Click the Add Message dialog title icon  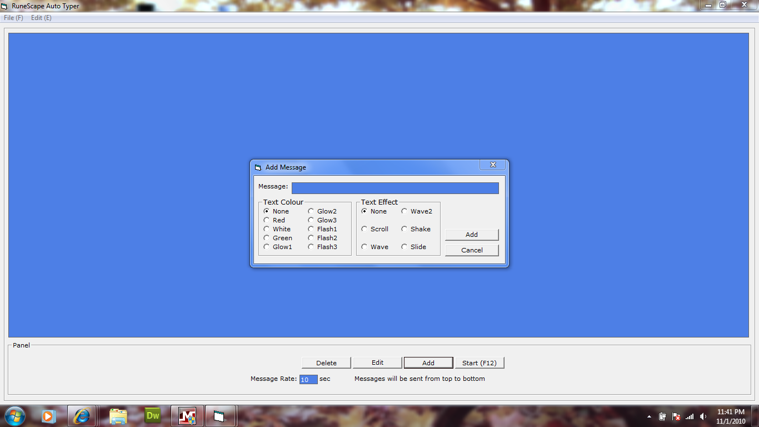pos(258,167)
